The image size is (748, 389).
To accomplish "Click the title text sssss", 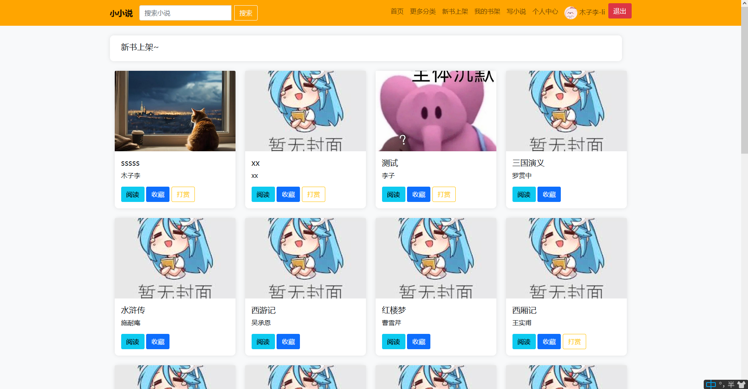I will click(x=130, y=163).
